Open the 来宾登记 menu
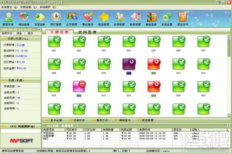 point(9,7)
